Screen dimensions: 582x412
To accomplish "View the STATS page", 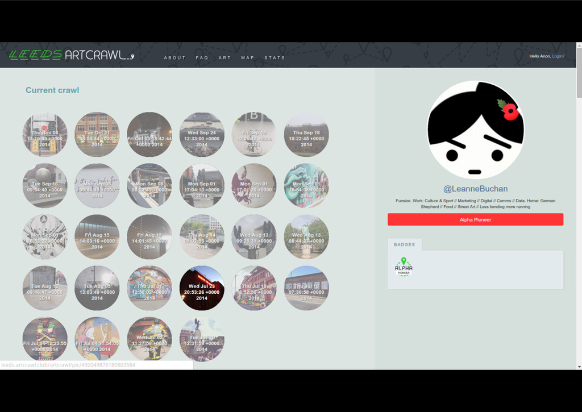I will tap(275, 58).
